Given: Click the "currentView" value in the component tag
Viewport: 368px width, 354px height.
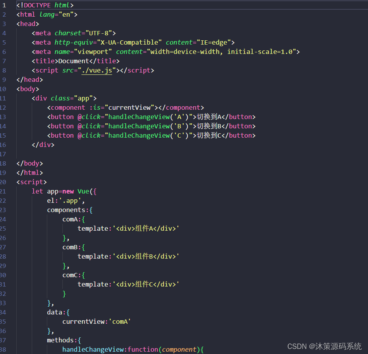Looking at the screenshot, I should 131,107.
